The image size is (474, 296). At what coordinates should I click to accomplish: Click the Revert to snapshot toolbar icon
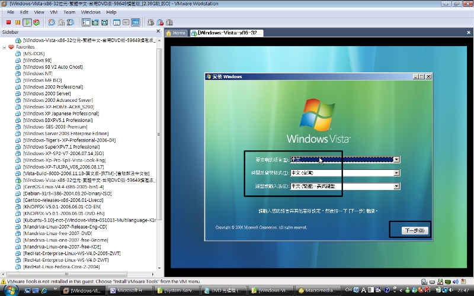click(x=62, y=22)
